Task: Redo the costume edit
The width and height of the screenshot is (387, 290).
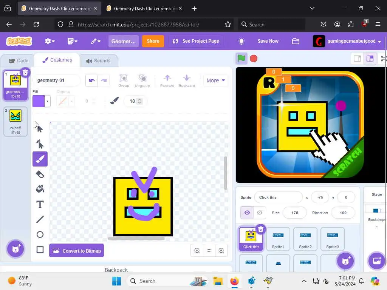Action: pyautogui.click(x=104, y=81)
